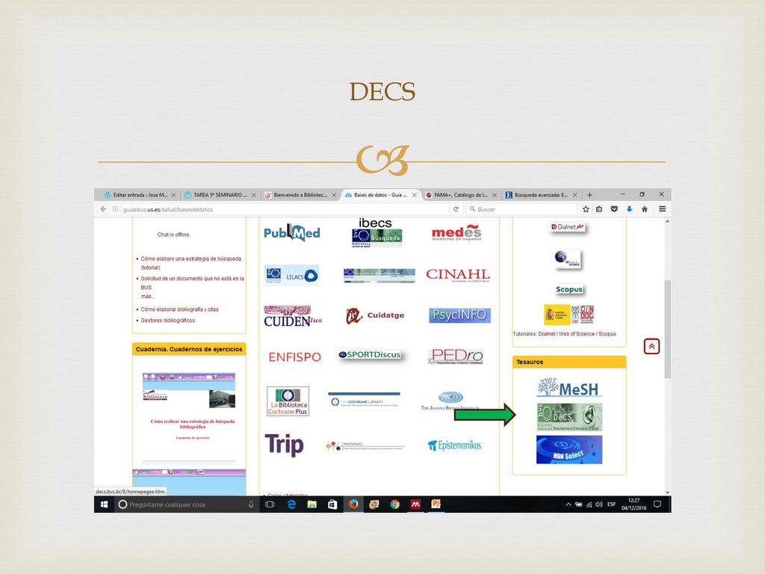Close the Bases de datos tab
This screenshot has height=574, width=765.
click(x=414, y=195)
